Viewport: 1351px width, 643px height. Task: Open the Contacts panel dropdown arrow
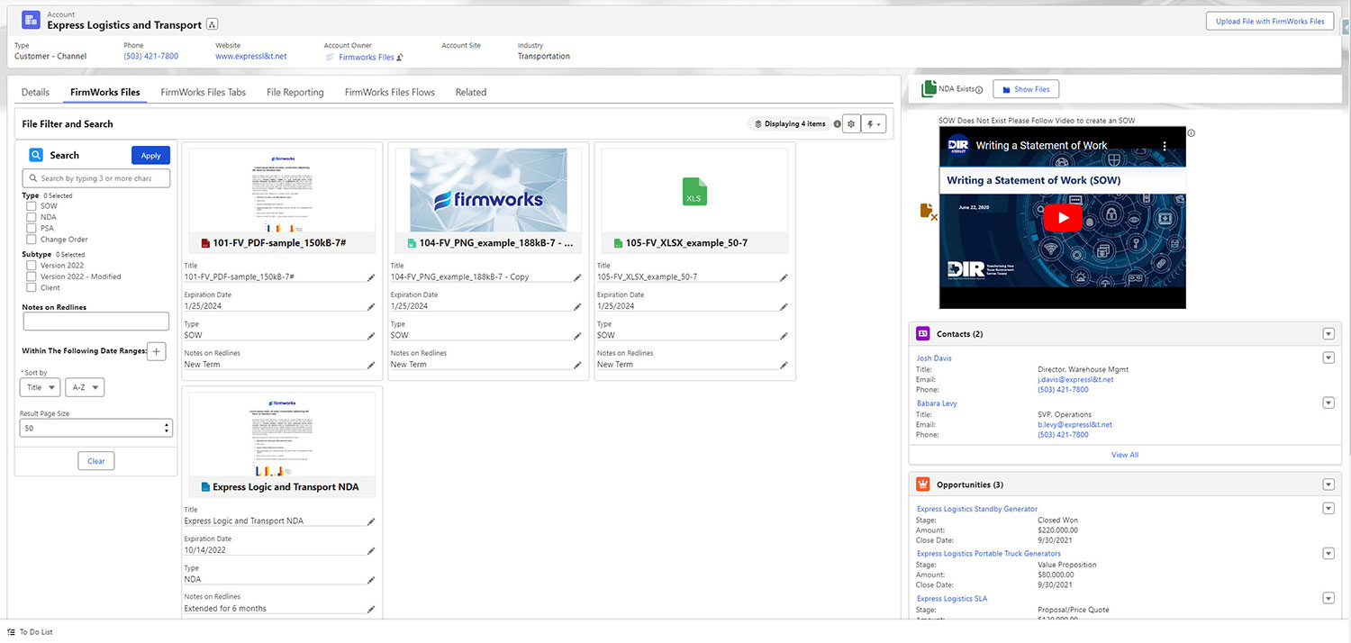click(1328, 334)
